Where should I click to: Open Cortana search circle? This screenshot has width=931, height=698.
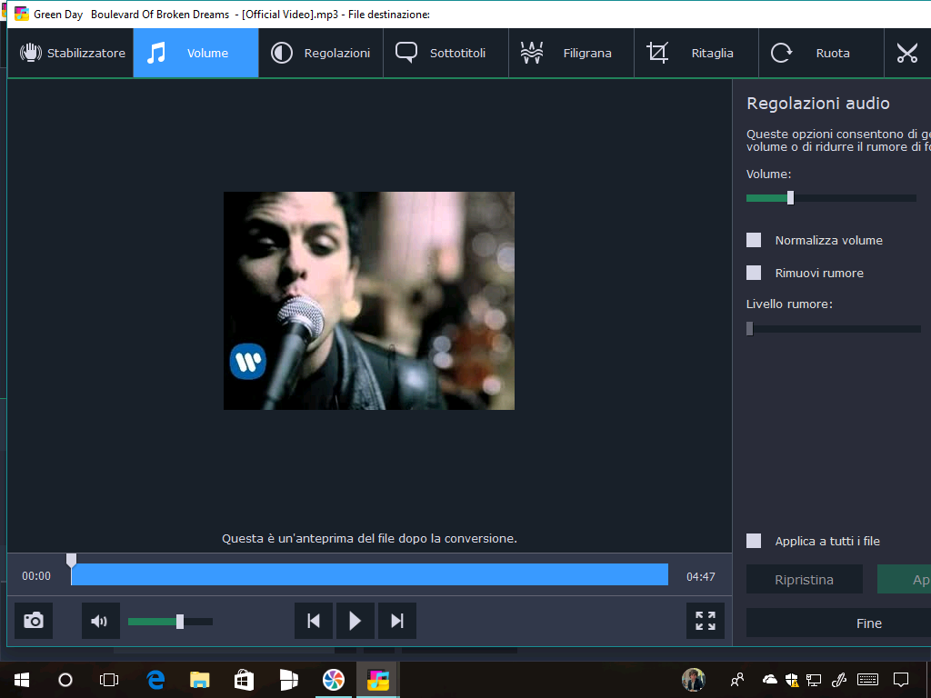click(x=65, y=680)
